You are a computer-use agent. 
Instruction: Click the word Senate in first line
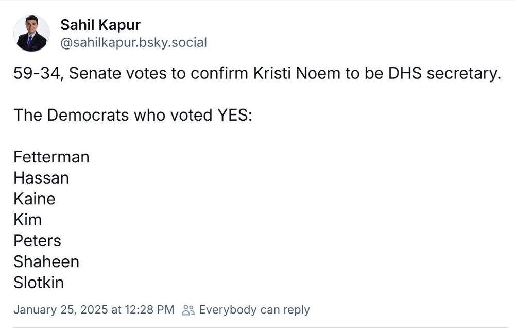tap(95, 73)
